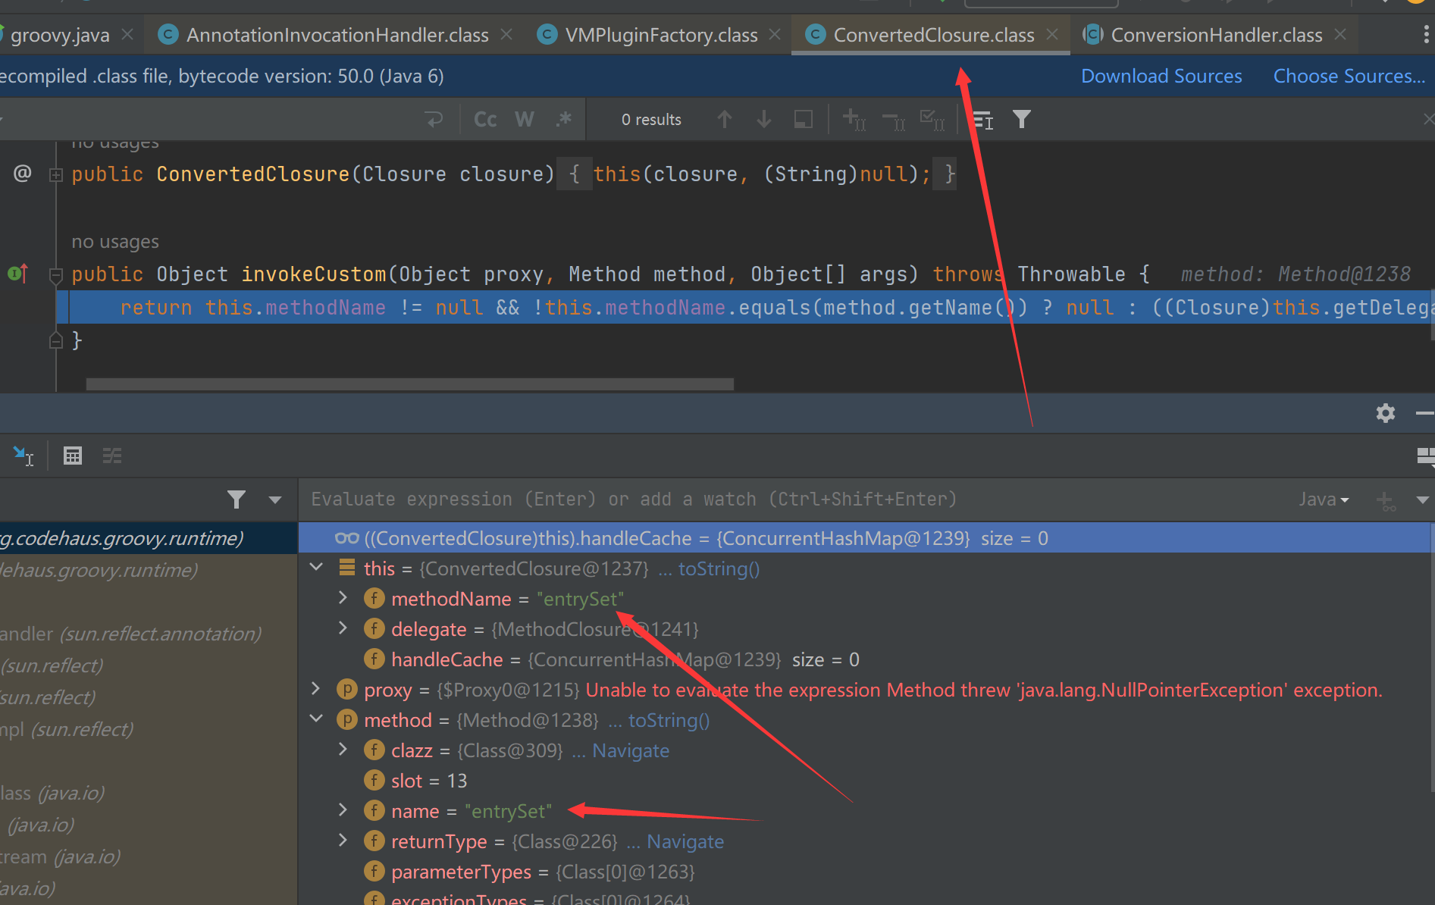The image size is (1435, 905).
Task: Switch to the VMPluginFactory.class tab
Action: 660,35
